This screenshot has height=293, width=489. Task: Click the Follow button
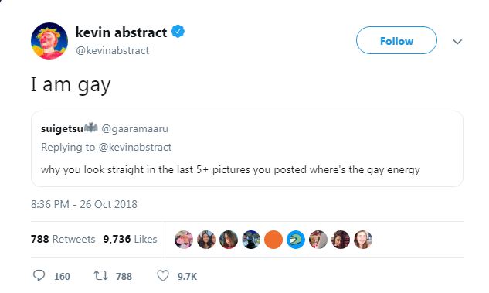[x=396, y=40]
